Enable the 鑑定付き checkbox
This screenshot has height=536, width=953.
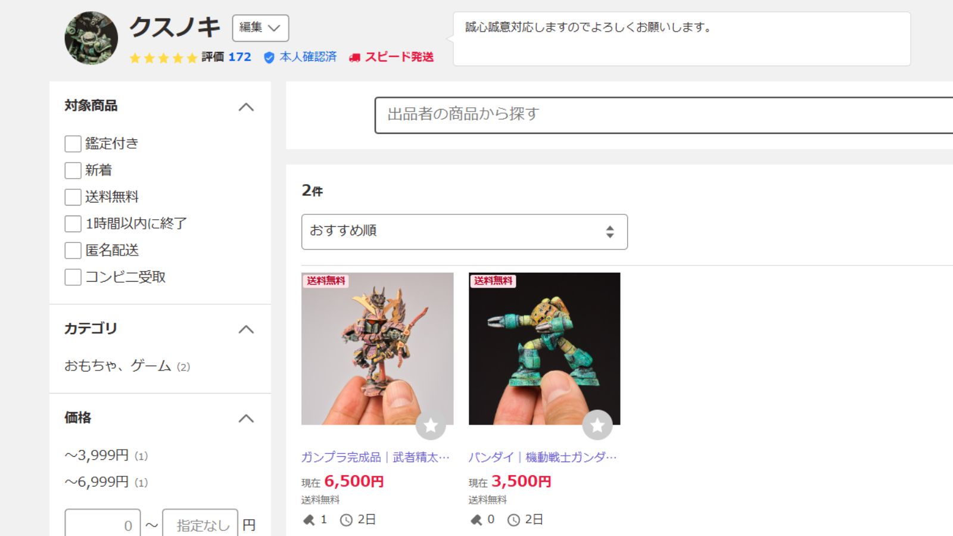coord(73,144)
